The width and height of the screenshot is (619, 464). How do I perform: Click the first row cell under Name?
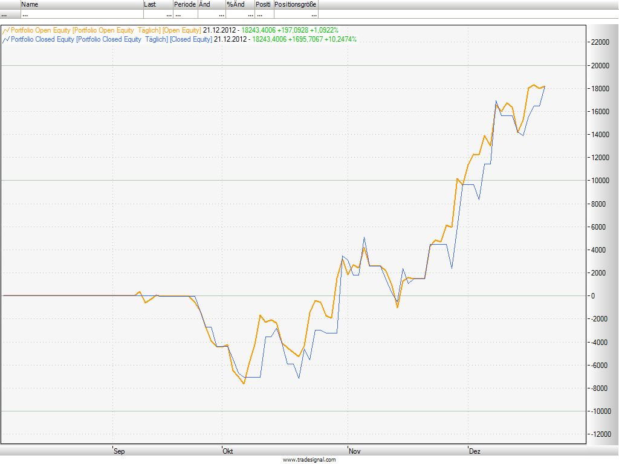point(82,14)
